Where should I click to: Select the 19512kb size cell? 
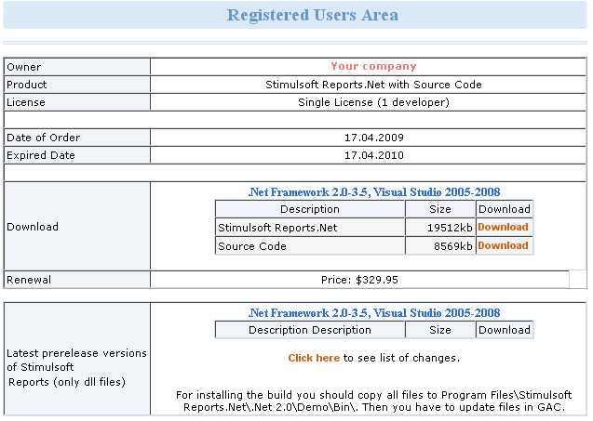(440, 228)
